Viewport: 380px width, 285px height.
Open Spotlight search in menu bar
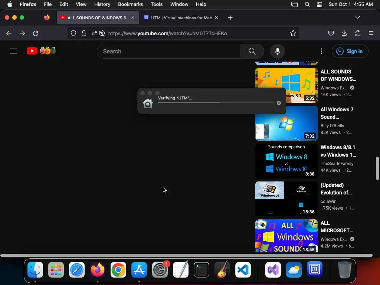click(307, 4)
